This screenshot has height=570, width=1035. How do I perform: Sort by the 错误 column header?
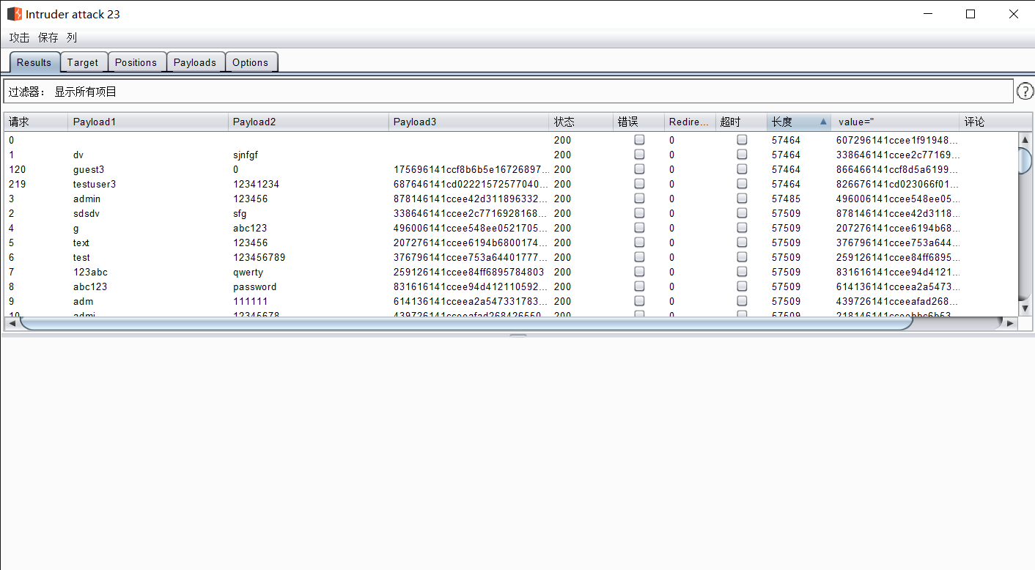[x=639, y=122]
